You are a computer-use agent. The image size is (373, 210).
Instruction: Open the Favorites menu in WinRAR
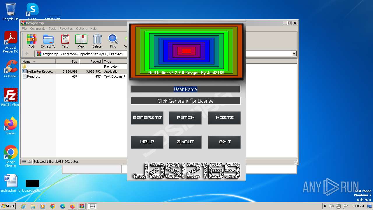[x=66, y=29]
